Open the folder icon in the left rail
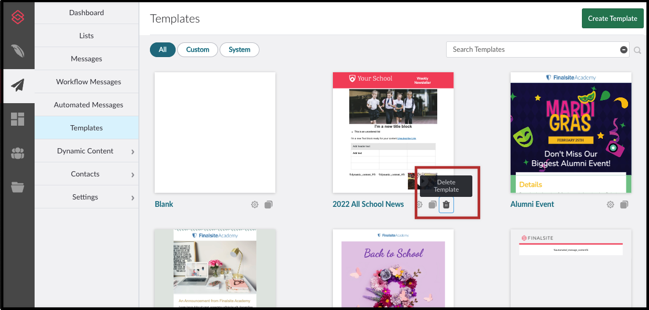Screen dimensions: 649x310 (18, 187)
